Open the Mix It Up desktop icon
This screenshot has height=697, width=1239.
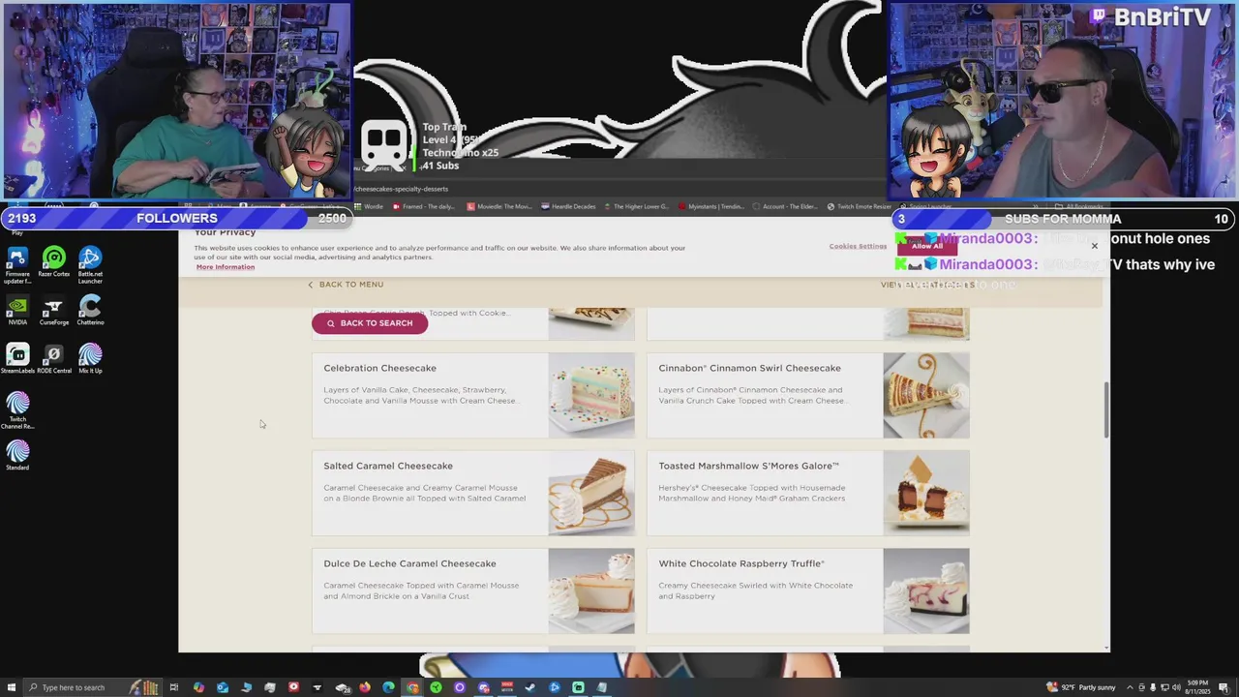(x=90, y=359)
